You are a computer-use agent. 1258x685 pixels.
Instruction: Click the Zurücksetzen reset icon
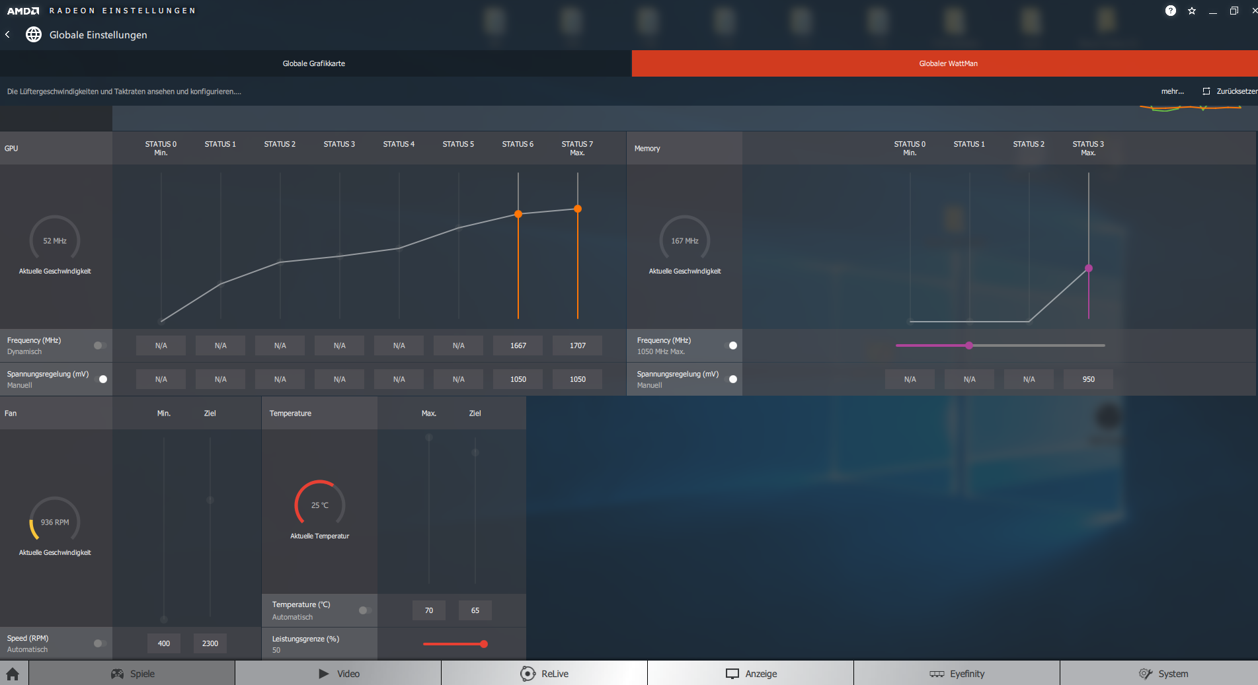click(x=1206, y=91)
